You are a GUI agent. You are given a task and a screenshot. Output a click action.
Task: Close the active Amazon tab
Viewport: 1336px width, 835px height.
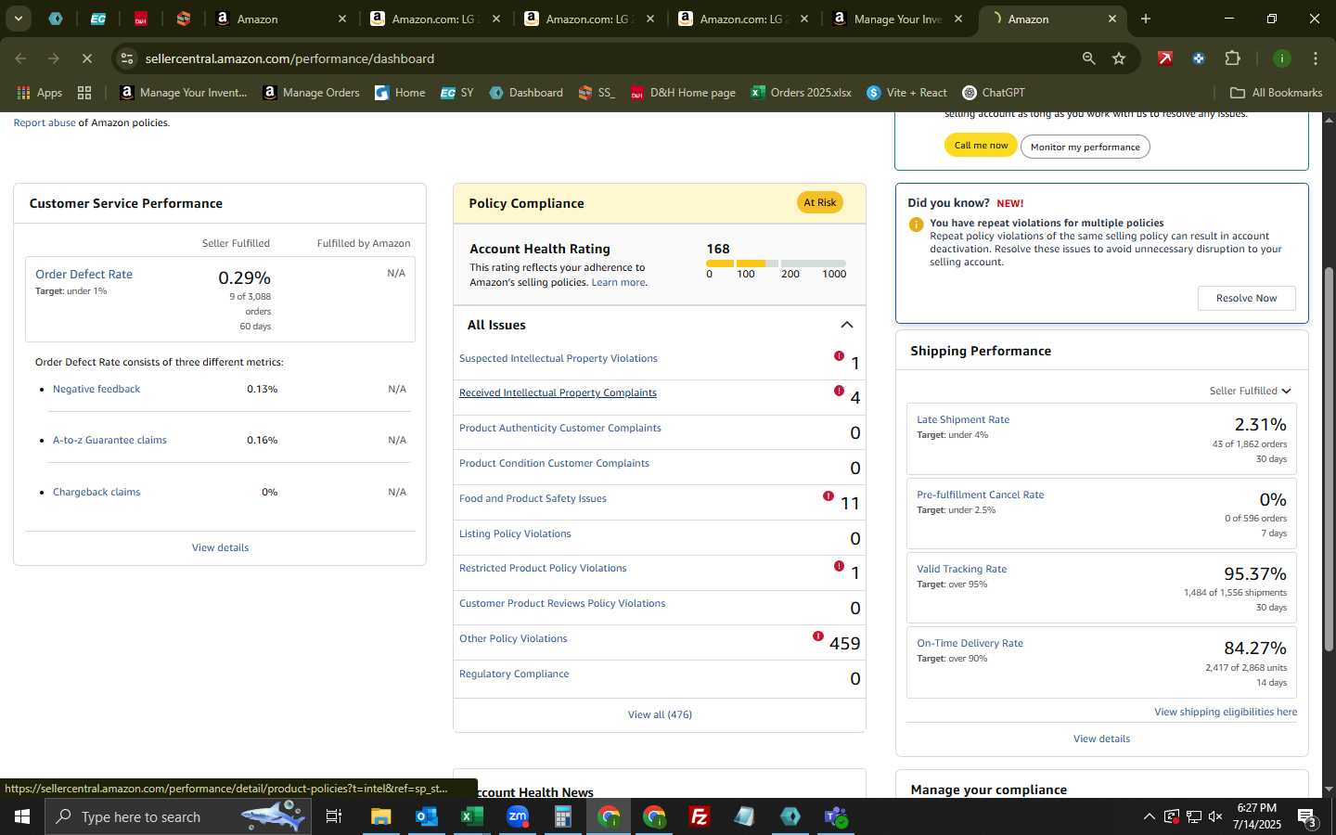coord(1112,19)
